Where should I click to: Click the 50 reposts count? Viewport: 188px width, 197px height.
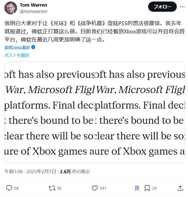59,188
